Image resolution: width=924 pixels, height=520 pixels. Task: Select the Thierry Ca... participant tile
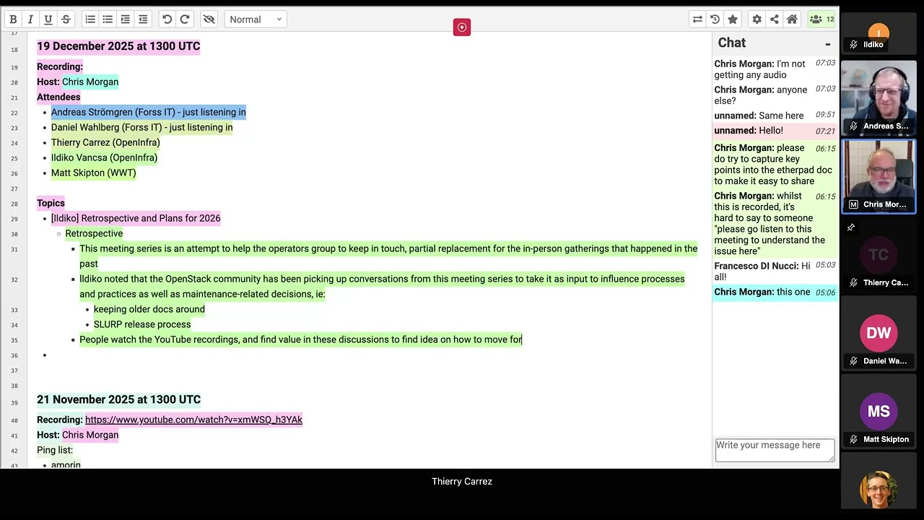[x=879, y=254]
